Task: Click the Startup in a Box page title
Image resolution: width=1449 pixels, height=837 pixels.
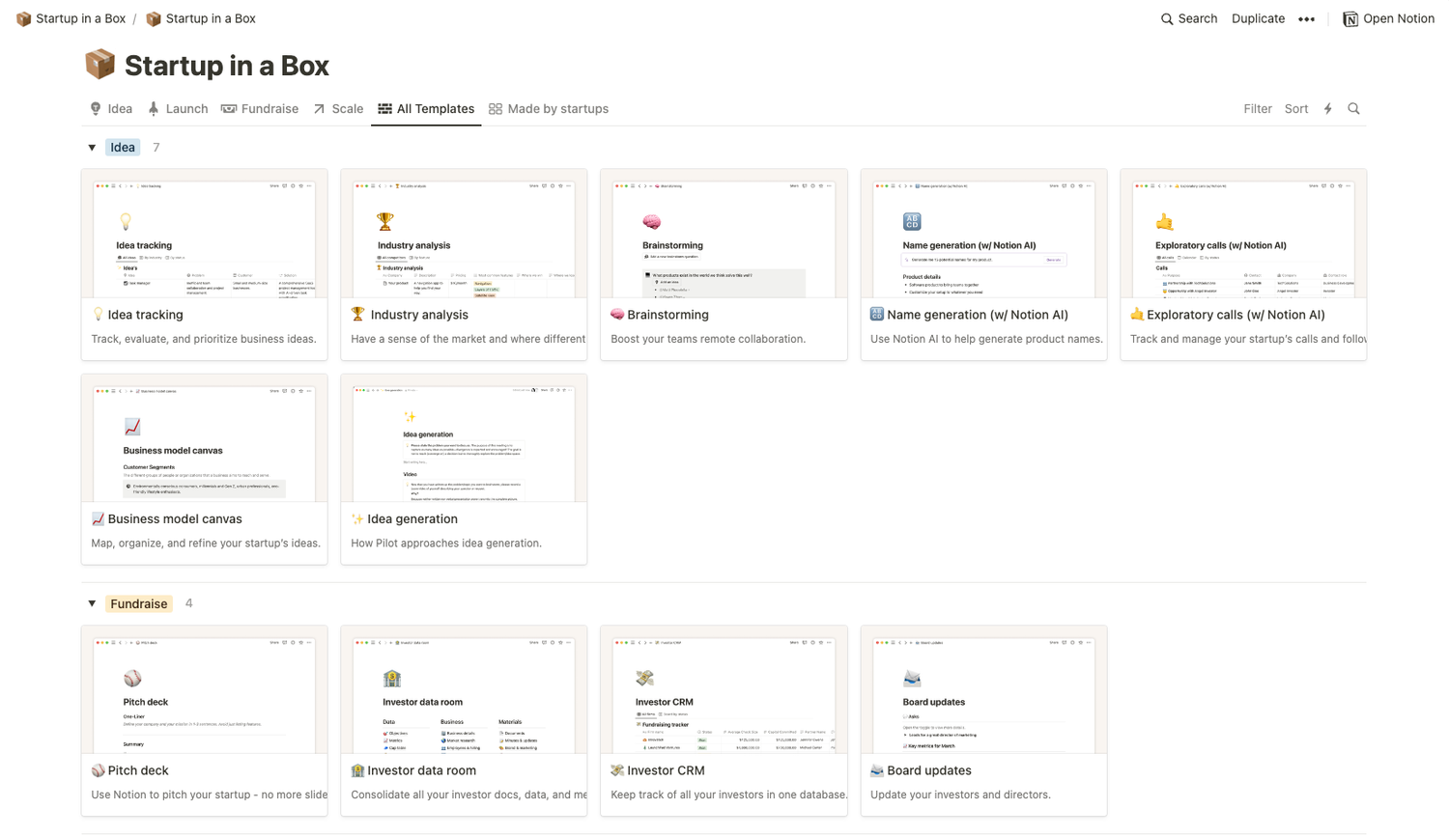Action: click(227, 66)
